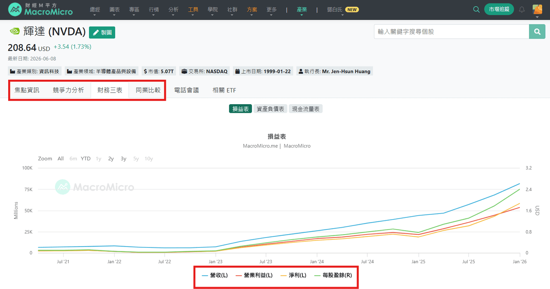Open the 鄧白氏 NEW menu
Viewport: 550px width, 289px height.
[343, 9]
